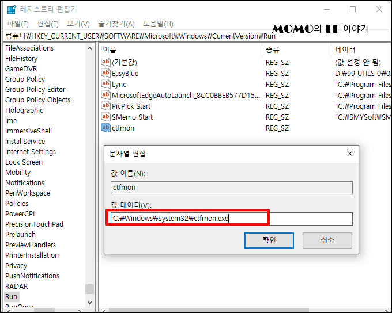The width and height of the screenshot is (392, 313).
Task: Open the 파일(F) menu
Action: coord(18,24)
